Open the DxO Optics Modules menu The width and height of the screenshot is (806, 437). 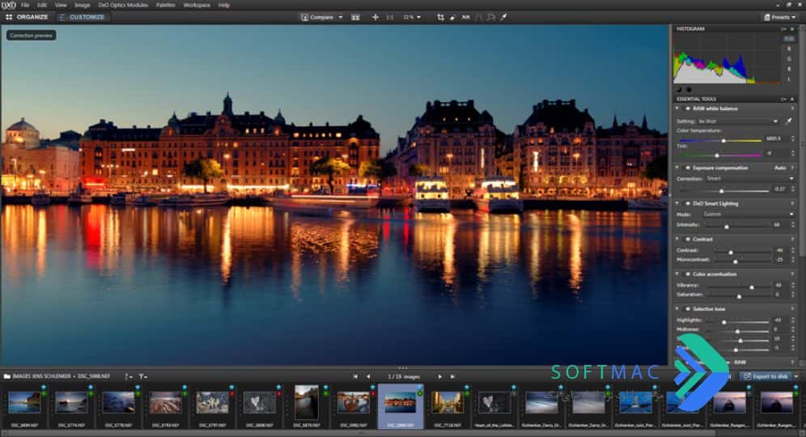(x=123, y=5)
